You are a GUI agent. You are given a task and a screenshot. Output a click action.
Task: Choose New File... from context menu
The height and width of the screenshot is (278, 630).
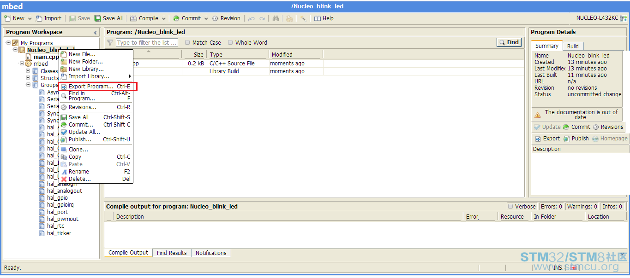pyautogui.click(x=96, y=54)
